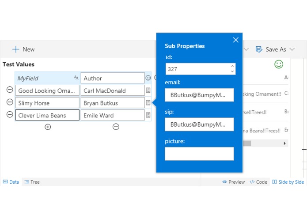Image resolution: width=307 pixels, height=218 pixels.
Task: Switch to Code view
Action: [258, 182]
